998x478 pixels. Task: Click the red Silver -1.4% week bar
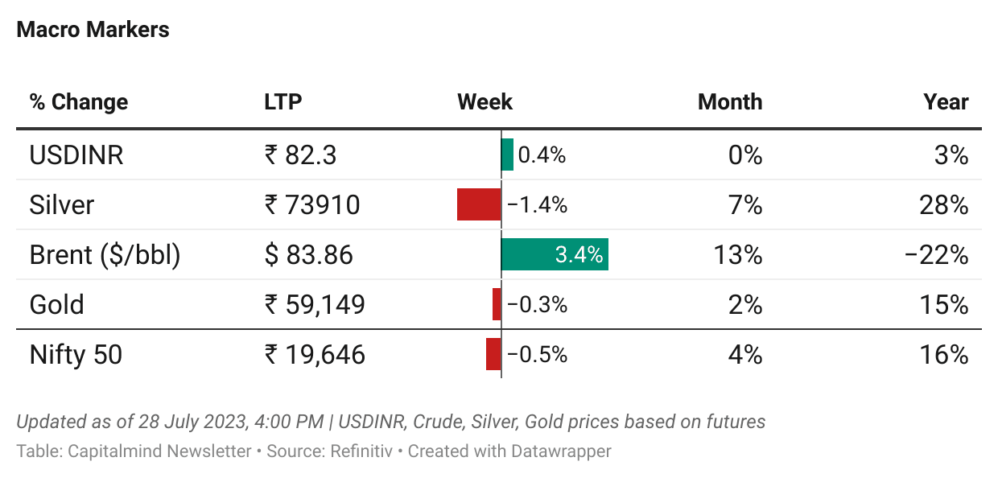pos(478,204)
